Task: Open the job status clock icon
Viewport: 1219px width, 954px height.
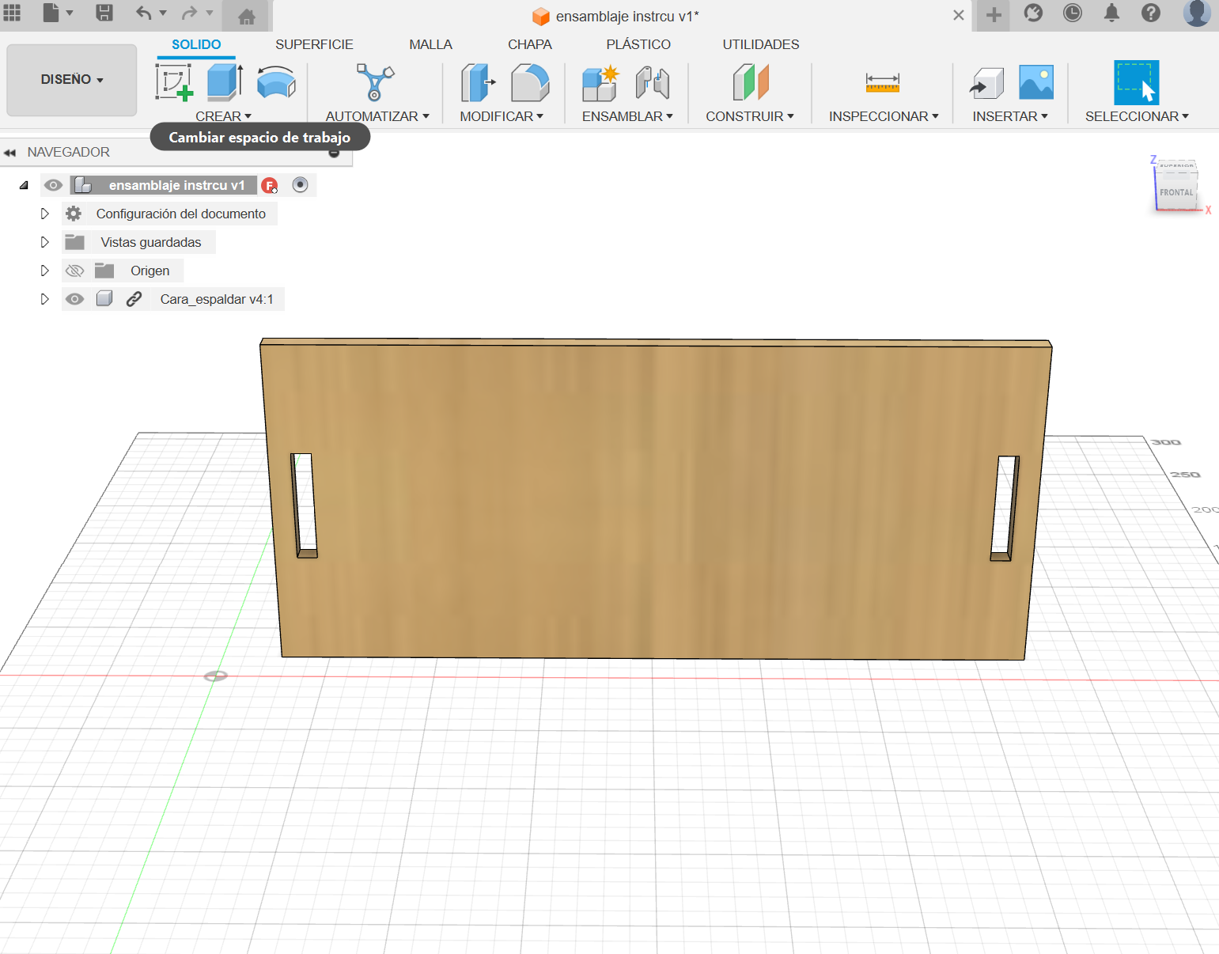Action: [1073, 13]
